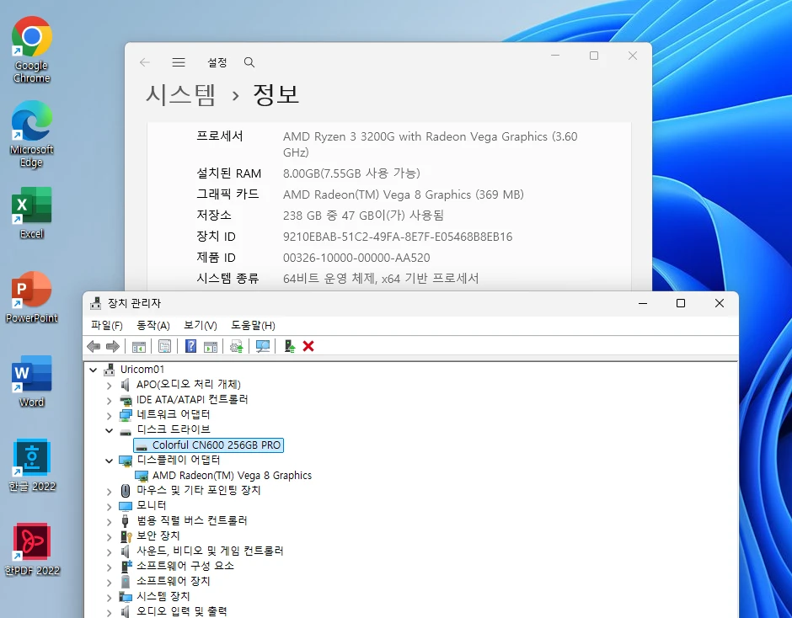Click the 모니터 category monitor icon
792x618 pixels.
pyautogui.click(x=126, y=506)
